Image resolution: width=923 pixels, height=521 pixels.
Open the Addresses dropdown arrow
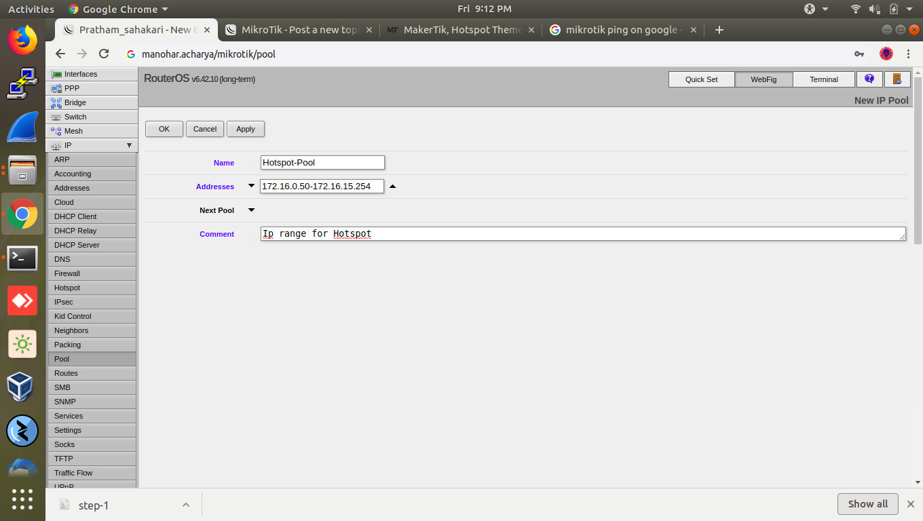251,186
